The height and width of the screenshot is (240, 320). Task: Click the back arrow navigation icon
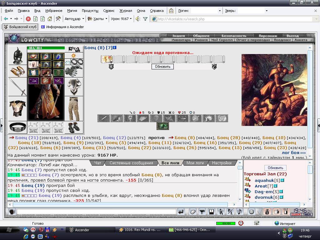6,19
